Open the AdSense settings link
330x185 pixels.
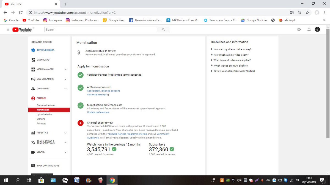[x=98, y=95]
